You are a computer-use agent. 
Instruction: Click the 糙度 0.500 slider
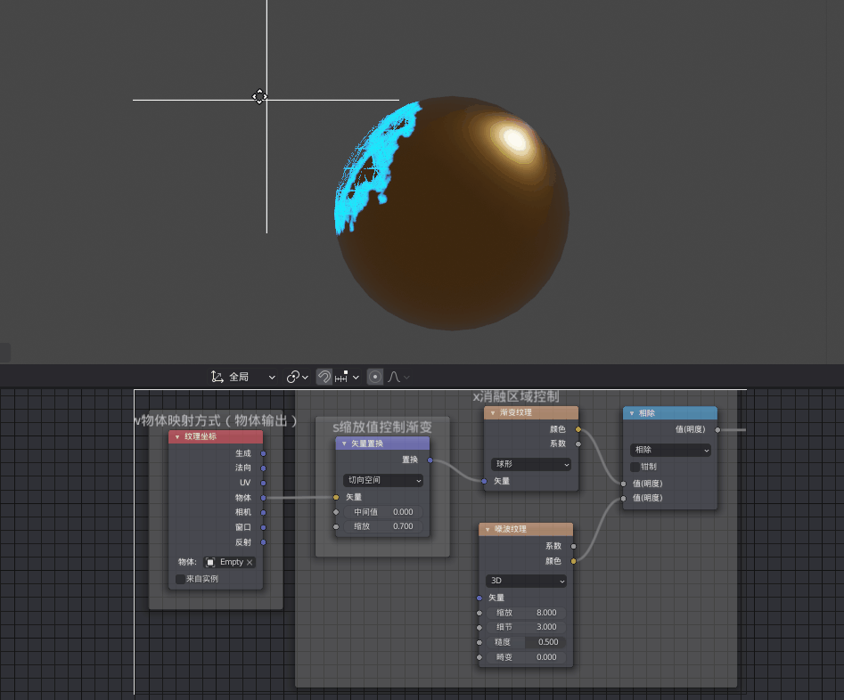526,642
